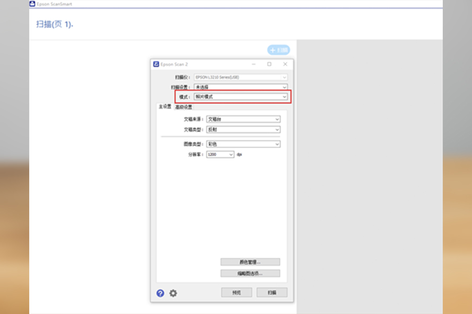Expand the 文稿来源 dropdown showing 文稿台
The height and width of the screenshot is (314, 472).
tap(243, 119)
